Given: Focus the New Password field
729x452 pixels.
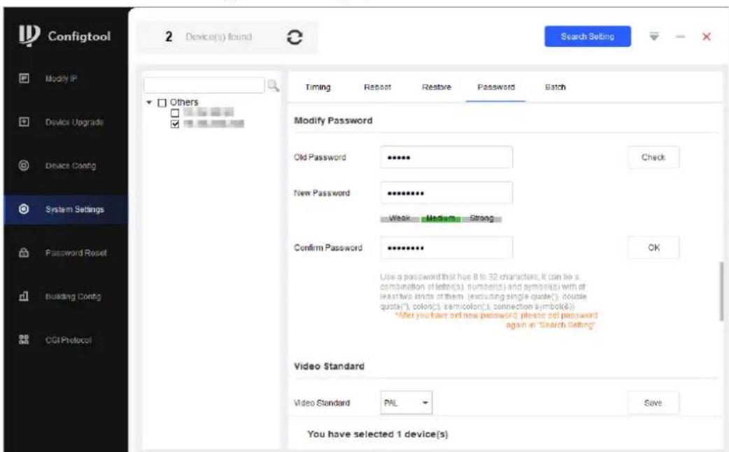Looking at the screenshot, I should click(446, 193).
